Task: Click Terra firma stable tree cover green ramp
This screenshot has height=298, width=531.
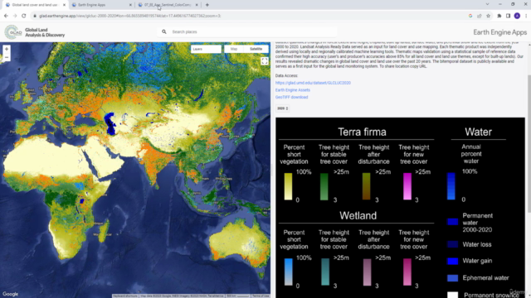Action: pyautogui.click(x=324, y=186)
